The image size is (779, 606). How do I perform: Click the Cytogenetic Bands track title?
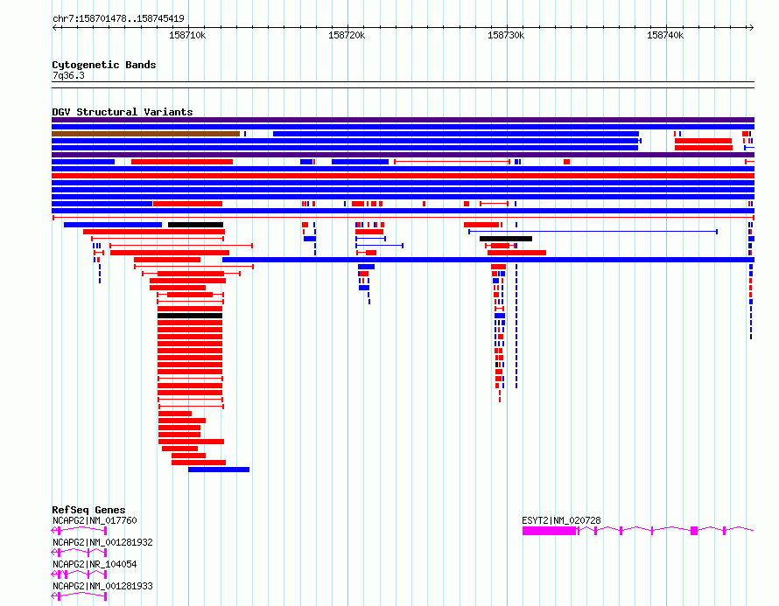[x=104, y=65]
